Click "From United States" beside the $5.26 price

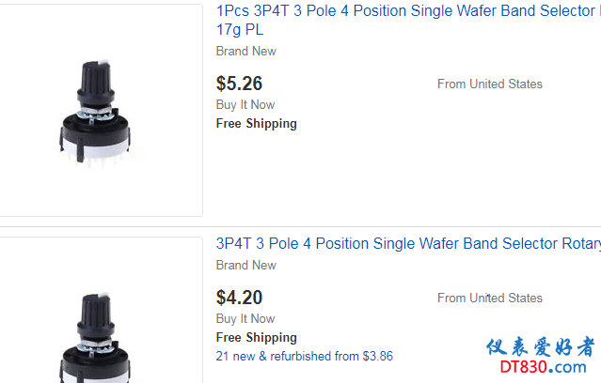pos(489,84)
